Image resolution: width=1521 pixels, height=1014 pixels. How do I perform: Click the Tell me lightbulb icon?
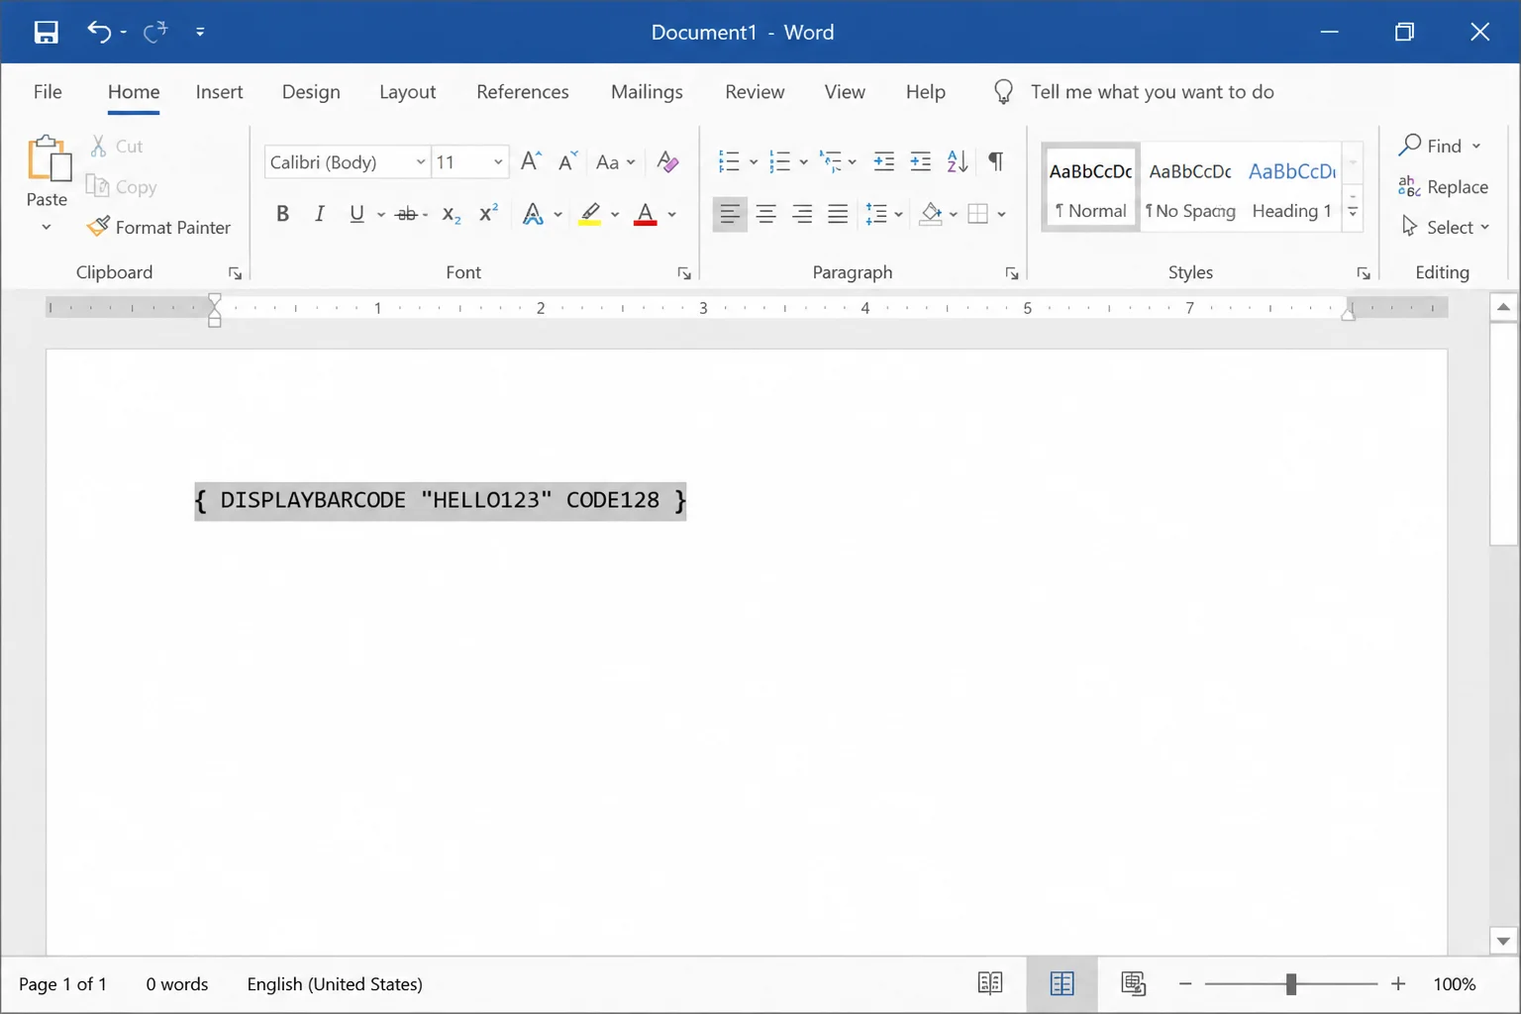point(1003,92)
